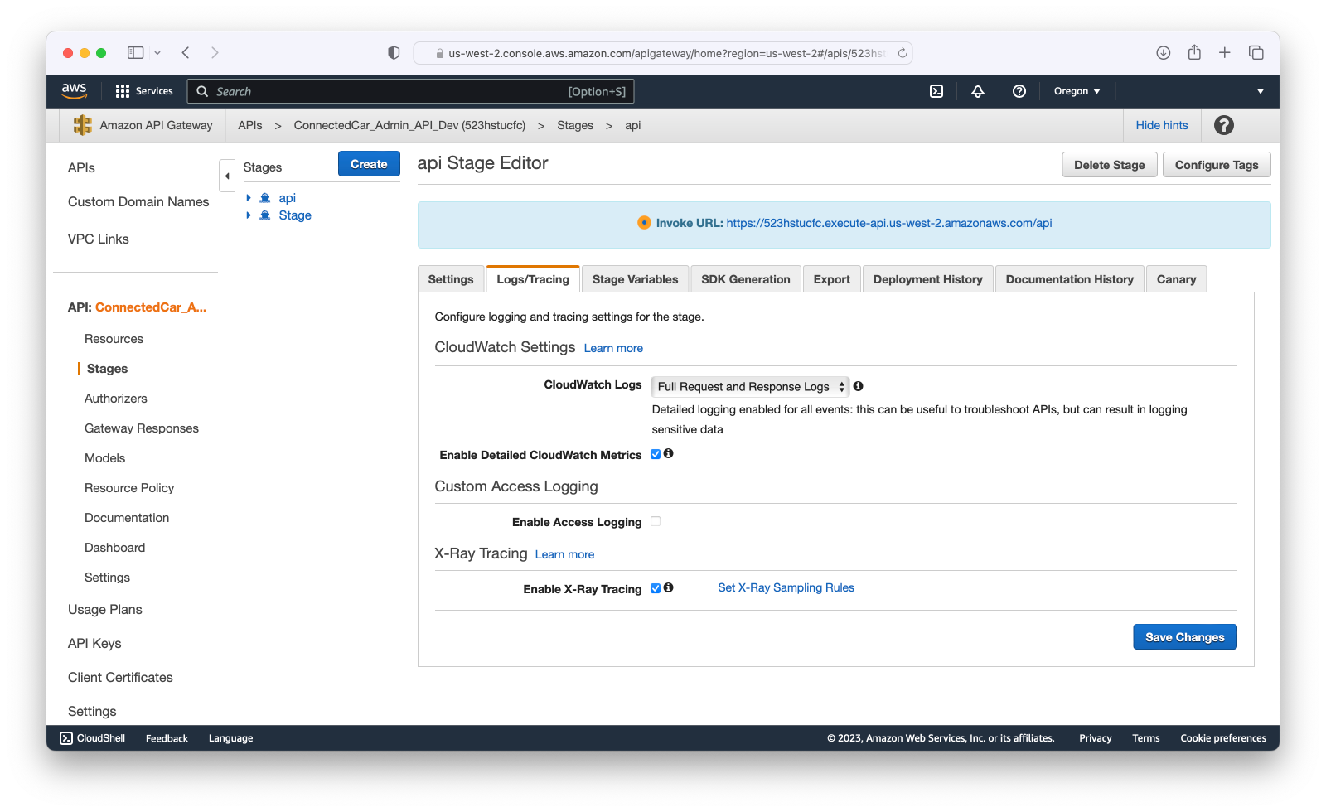Open Authorizers in the API sidebar

click(116, 399)
